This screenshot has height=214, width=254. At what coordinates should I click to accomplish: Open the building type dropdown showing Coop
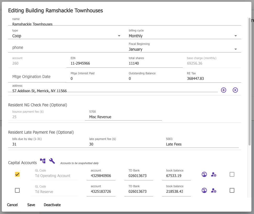tap(67, 34)
